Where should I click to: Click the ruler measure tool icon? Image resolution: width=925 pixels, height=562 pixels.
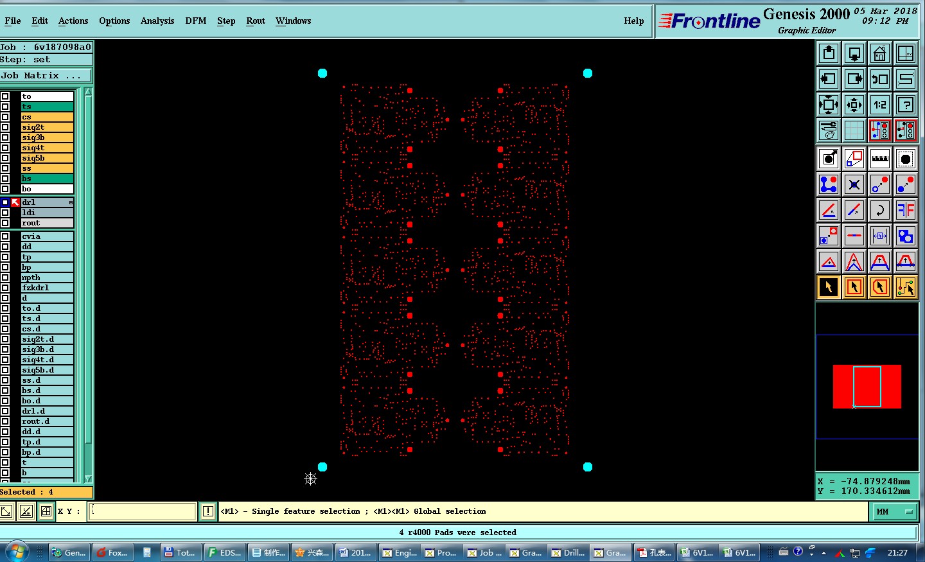pyautogui.click(x=880, y=159)
